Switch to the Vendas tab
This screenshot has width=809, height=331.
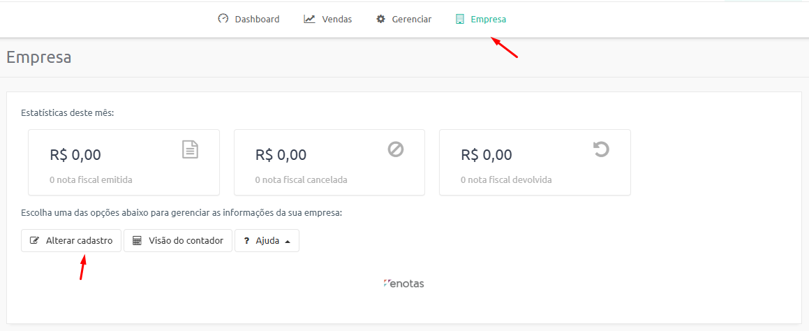coord(327,19)
